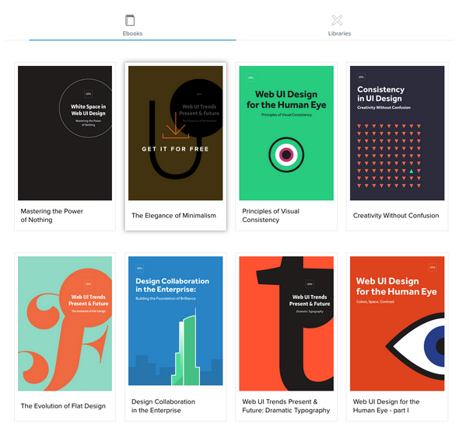The image size is (466, 427).
Task: Switch to the Ebooks tab label
Action: (132, 33)
